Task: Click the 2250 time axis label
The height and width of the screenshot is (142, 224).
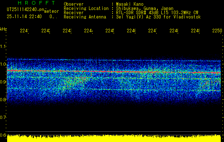Action: pos(217,31)
